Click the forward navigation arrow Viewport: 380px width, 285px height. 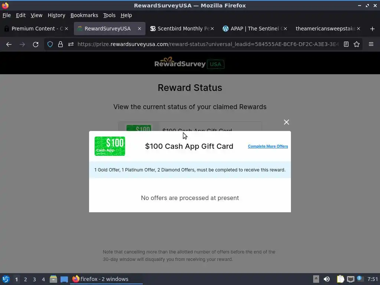click(x=22, y=45)
